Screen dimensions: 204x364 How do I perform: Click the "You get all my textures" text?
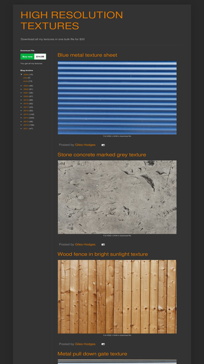coord(31,64)
